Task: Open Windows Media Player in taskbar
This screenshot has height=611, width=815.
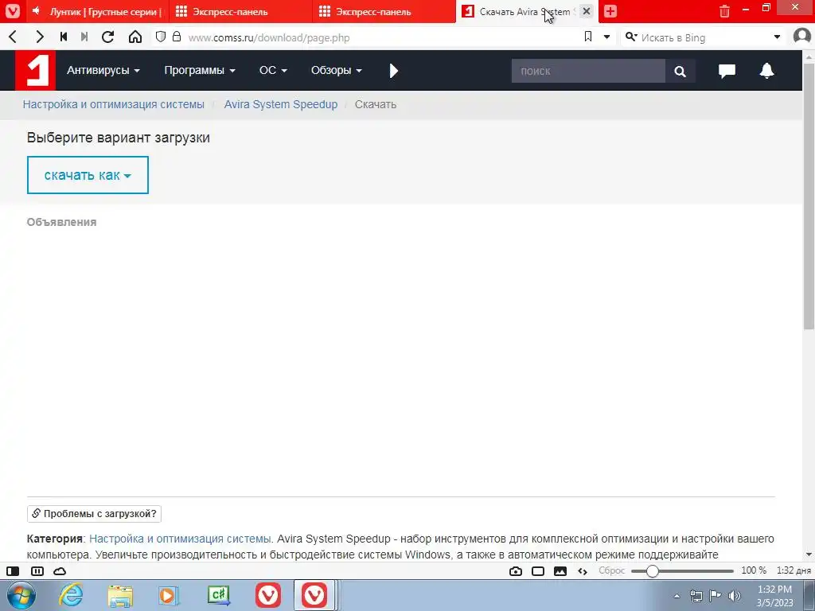Action: coord(169,595)
